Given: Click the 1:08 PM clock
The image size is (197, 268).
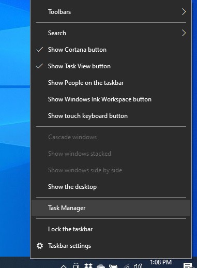Looking at the screenshot, I should (x=161, y=262).
